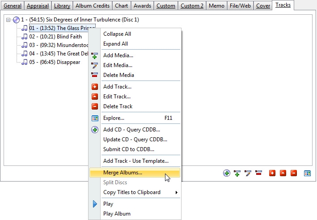Click Play Album in the context menu

117,214
